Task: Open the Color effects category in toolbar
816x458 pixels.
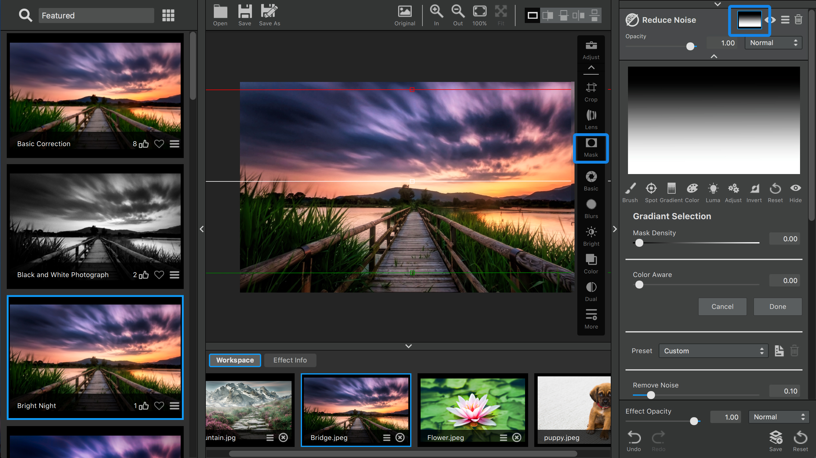Action: click(591, 264)
